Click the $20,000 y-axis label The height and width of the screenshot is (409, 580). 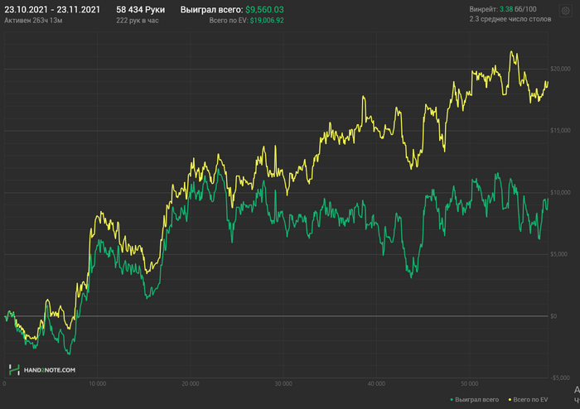click(560, 69)
